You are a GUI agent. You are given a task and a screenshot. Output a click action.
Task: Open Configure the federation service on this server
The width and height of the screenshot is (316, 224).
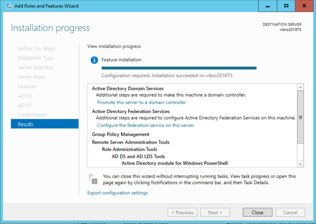pos(146,125)
